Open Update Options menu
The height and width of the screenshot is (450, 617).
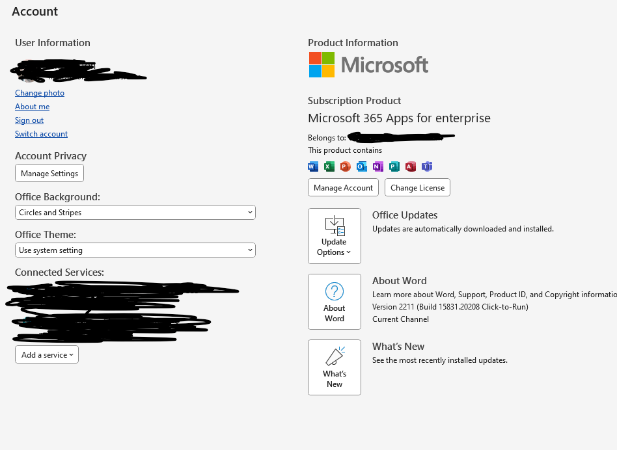click(x=335, y=236)
